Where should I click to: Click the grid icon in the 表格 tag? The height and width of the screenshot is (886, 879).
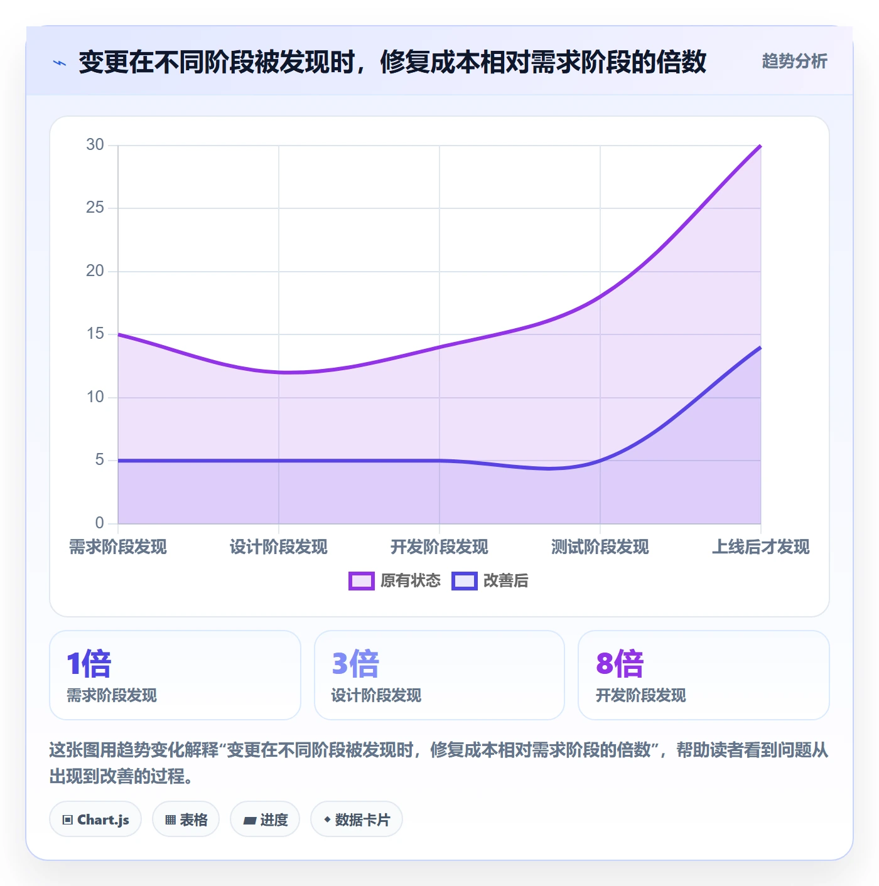170,820
